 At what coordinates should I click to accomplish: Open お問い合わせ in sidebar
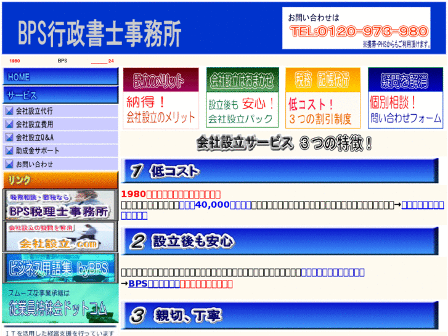pos(60,164)
